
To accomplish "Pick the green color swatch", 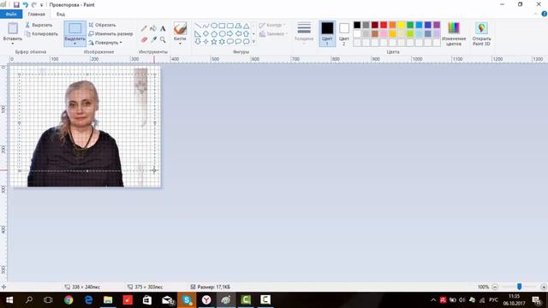I will pyautogui.click(x=410, y=25).
